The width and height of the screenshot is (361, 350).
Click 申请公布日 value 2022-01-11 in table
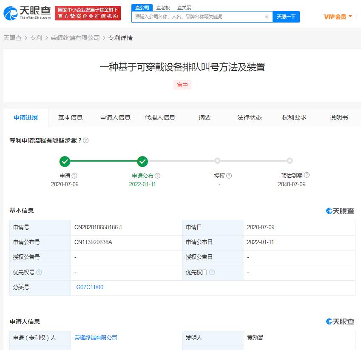[260, 242]
